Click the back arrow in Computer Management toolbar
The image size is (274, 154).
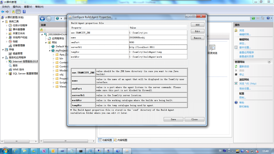[x=3, y=12]
